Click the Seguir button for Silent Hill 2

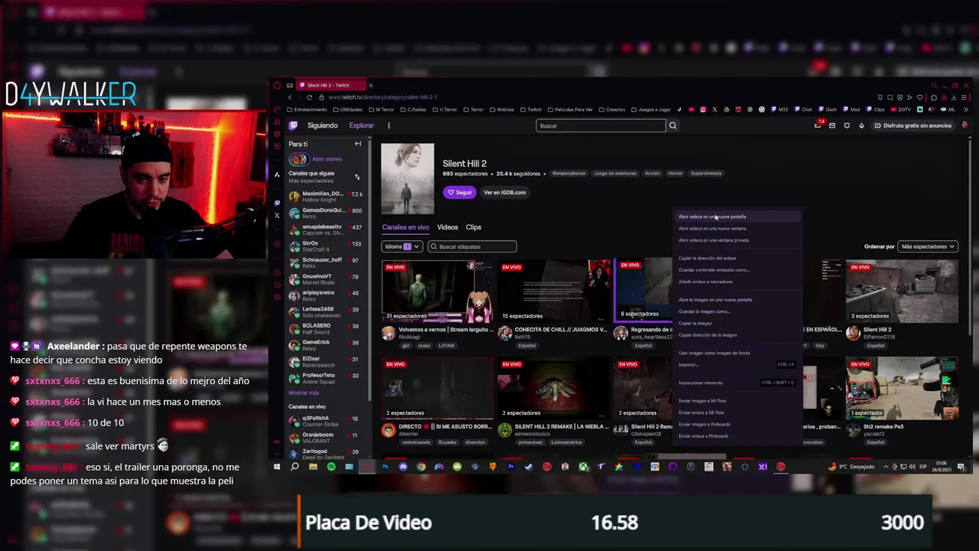[460, 192]
